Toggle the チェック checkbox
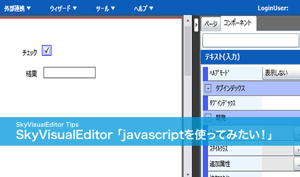300x177 pixels. click(47, 50)
